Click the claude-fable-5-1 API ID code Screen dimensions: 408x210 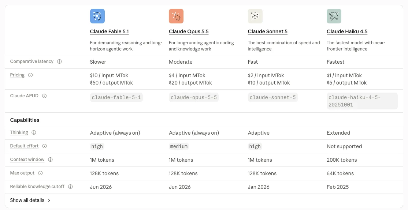[x=116, y=97]
